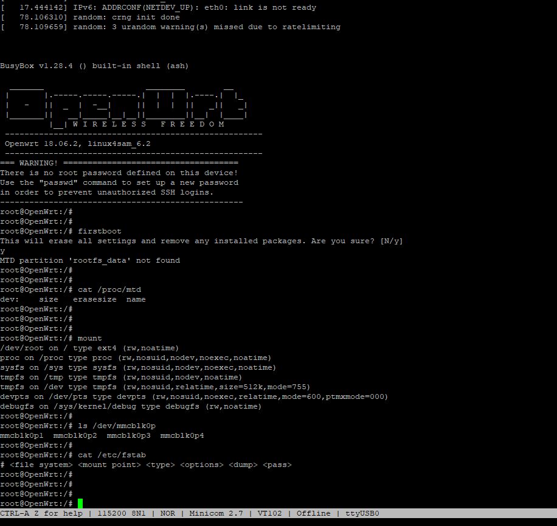
Task: Click 'ttyUSB0' port name in status bar
Action: tap(362, 513)
